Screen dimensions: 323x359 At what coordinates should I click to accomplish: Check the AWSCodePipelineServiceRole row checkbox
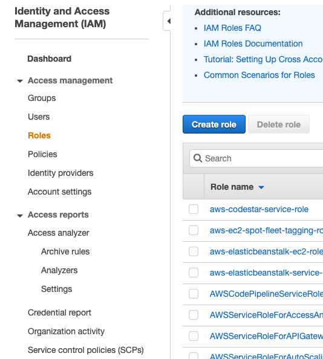click(x=194, y=294)
